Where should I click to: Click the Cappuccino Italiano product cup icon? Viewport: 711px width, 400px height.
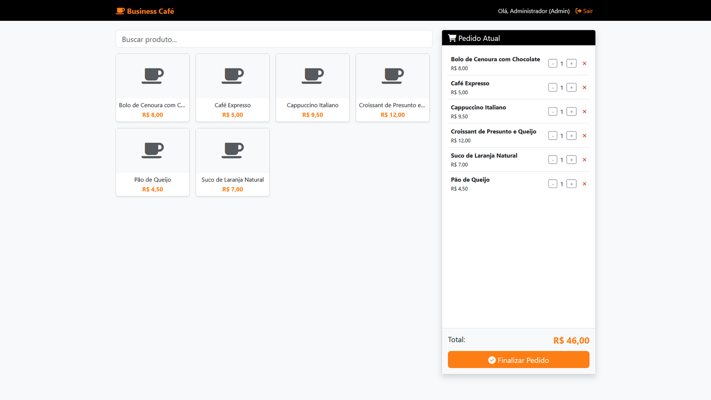(x=312, y=76)
